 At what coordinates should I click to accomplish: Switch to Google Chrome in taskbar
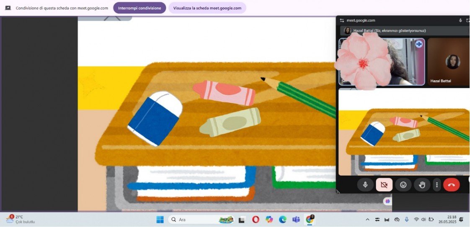310,219
